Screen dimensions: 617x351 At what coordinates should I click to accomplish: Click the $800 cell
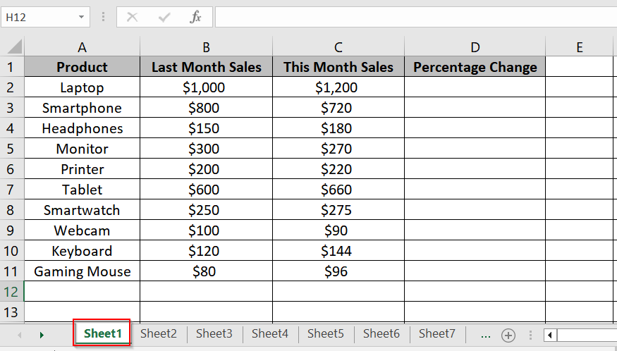point(206,108)
